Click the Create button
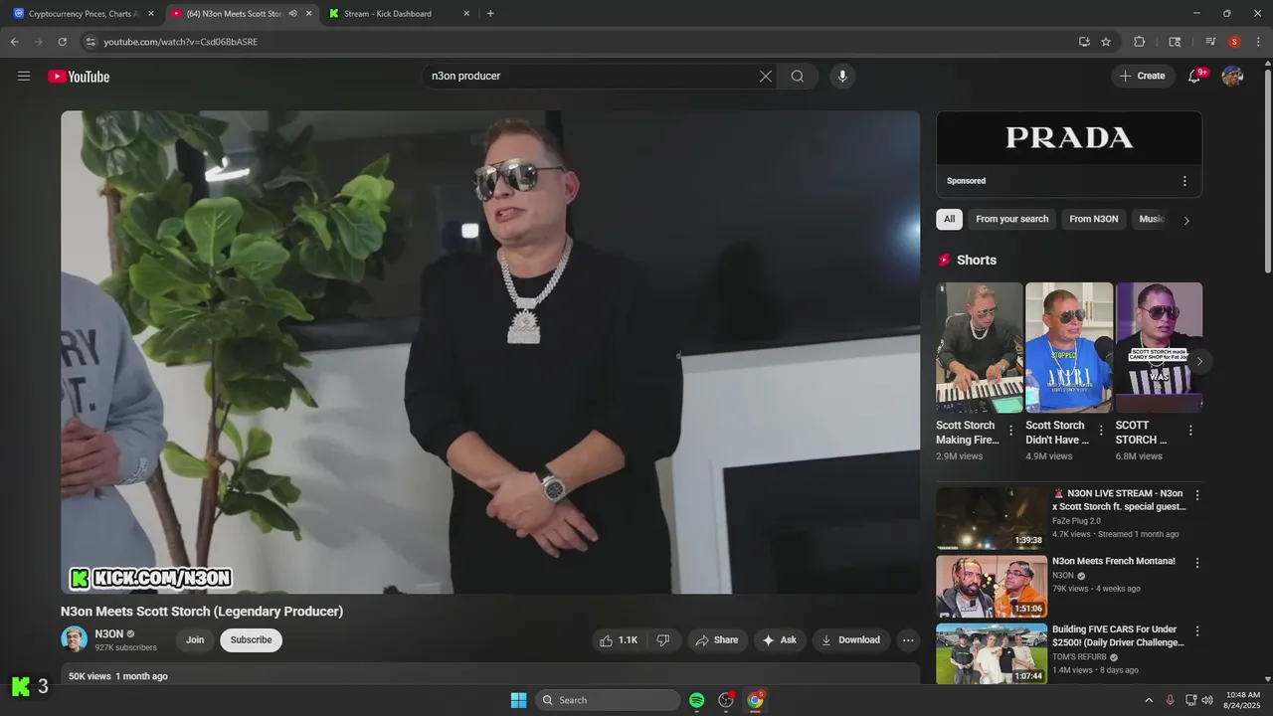The height and width of the screenshot is (716, 1273). pyautogui.click(x=1142, y=77)
